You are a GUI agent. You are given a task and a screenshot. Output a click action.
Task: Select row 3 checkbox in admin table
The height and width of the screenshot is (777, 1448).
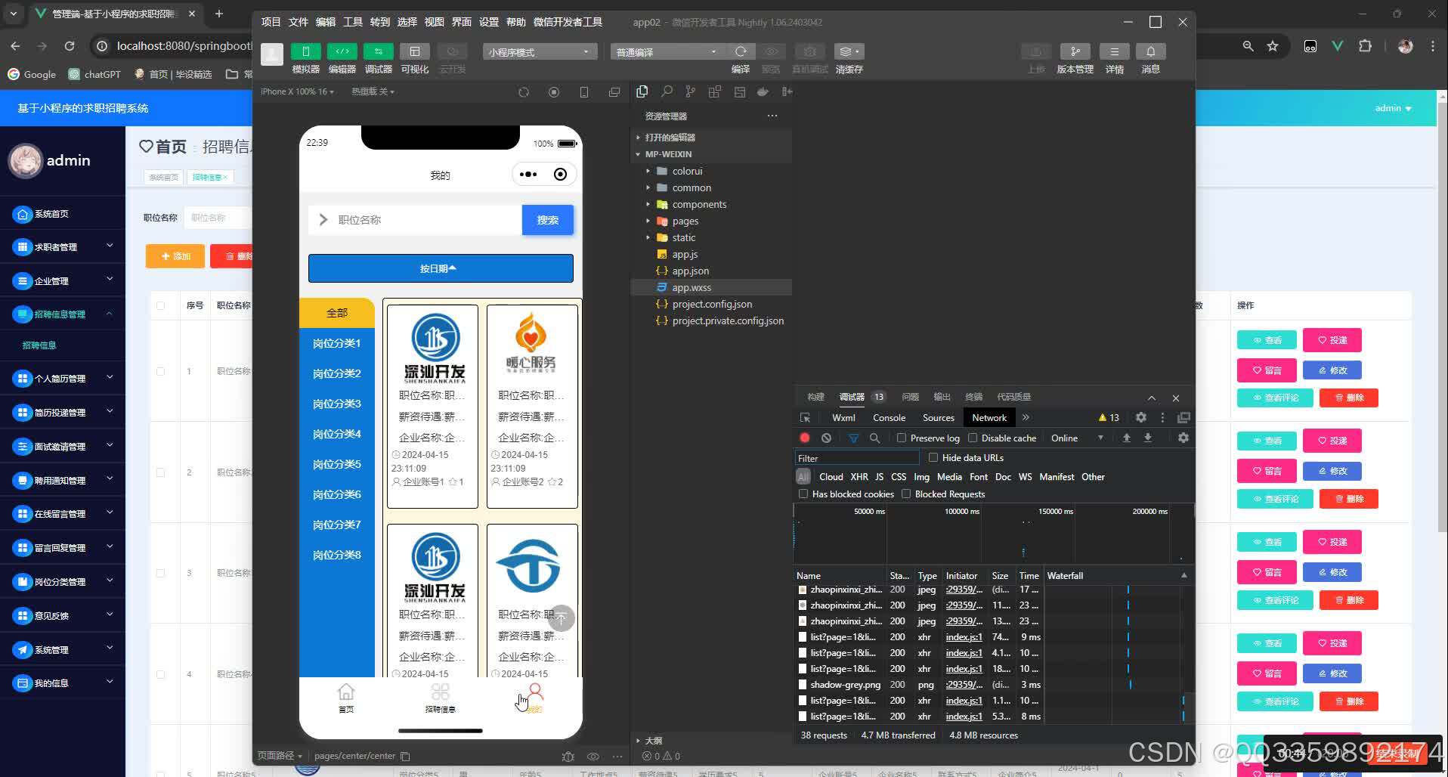[x=160, y=573]
